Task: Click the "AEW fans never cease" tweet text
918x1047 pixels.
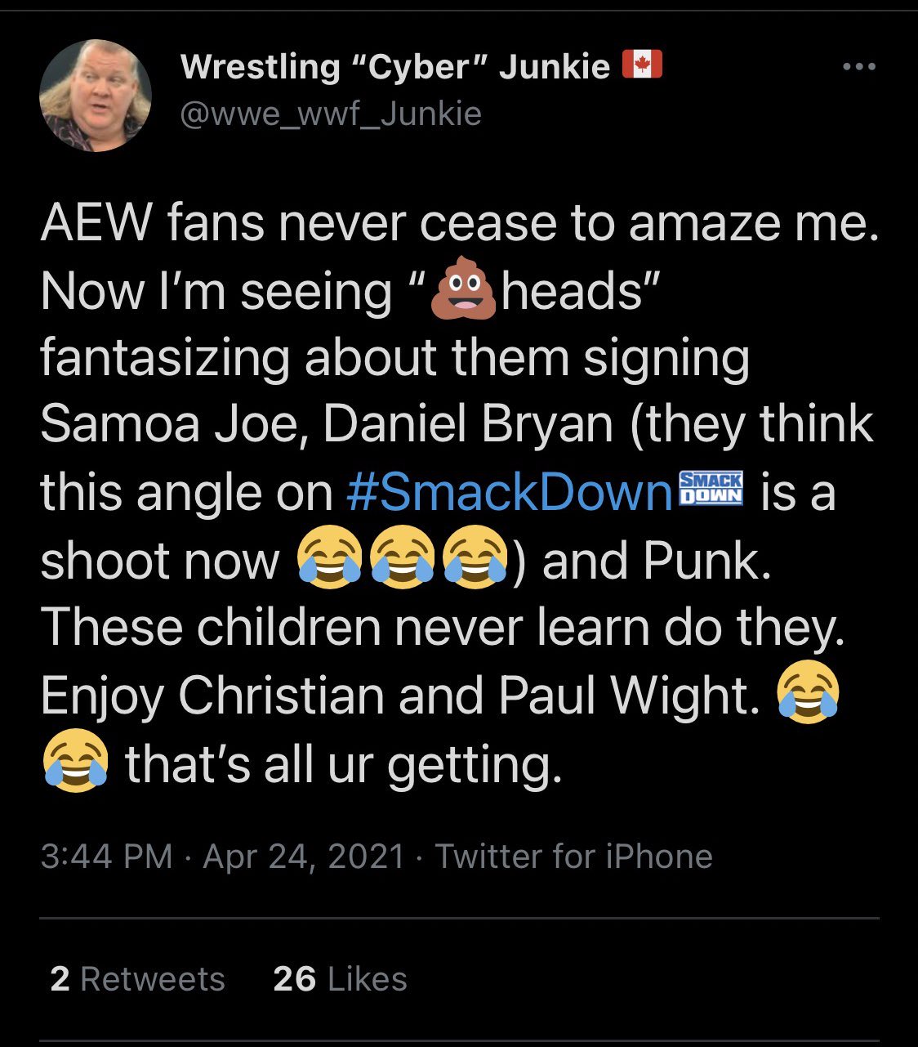Action: (459, 222)
